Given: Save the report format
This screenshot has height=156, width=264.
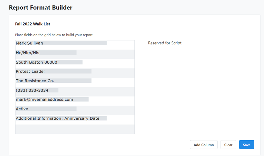Looking at the screenshot, I should pos(247,144).
